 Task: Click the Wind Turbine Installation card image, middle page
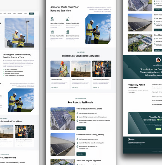(x=81, y=69)
